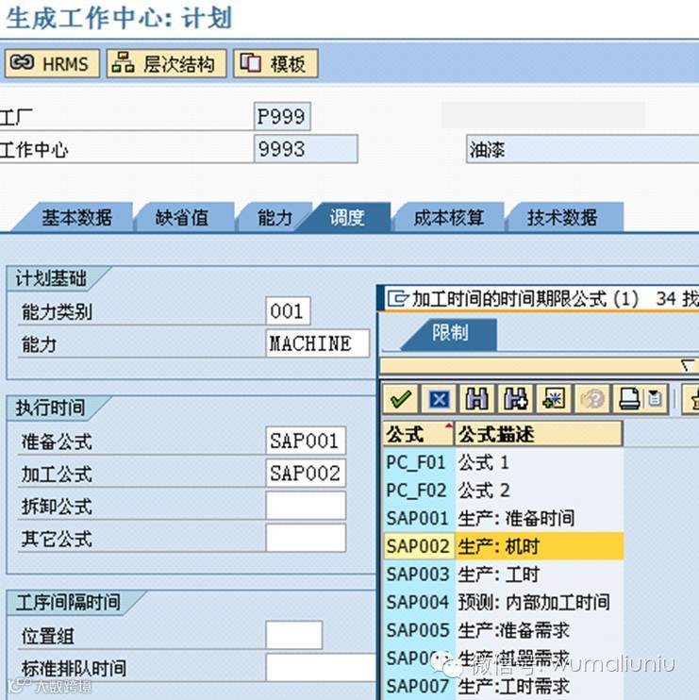Open the 成本核算 tab
699x700 pixels.
click(x=449, y=218)
